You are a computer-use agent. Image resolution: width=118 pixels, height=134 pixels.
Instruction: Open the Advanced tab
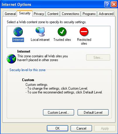point(106,14)
